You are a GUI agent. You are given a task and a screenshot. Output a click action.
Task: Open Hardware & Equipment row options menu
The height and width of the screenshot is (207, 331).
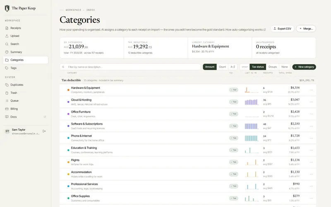(x=311, y=90)
